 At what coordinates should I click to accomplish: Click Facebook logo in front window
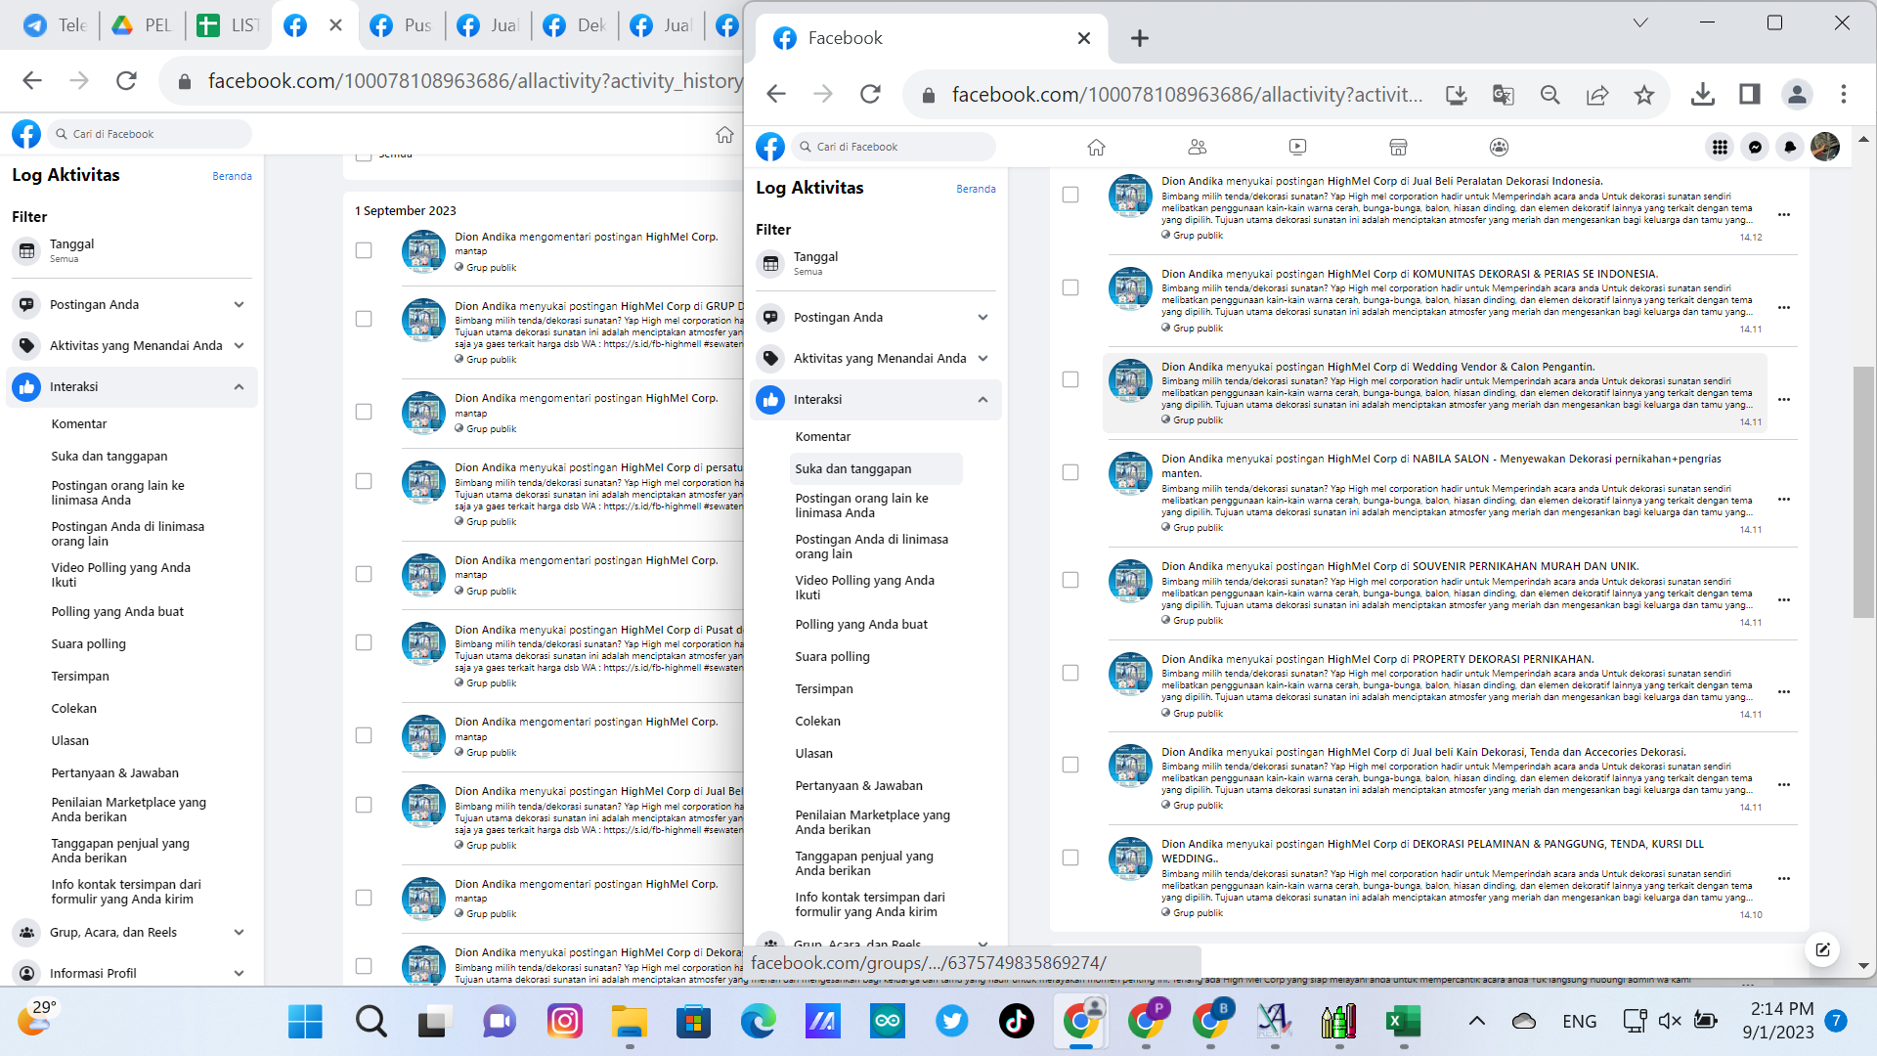pyautogui.click(x=770, y=147)
